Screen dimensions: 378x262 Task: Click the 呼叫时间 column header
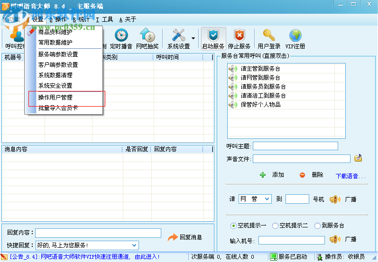[178, 57]
